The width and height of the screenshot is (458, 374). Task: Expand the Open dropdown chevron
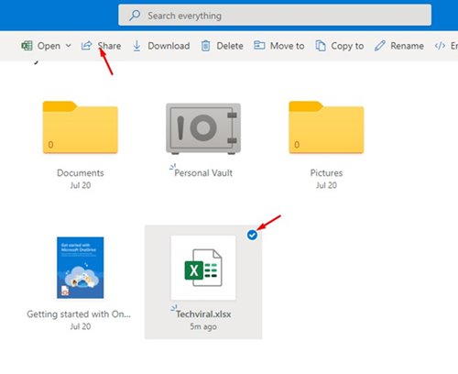click(x=69, y=46)
